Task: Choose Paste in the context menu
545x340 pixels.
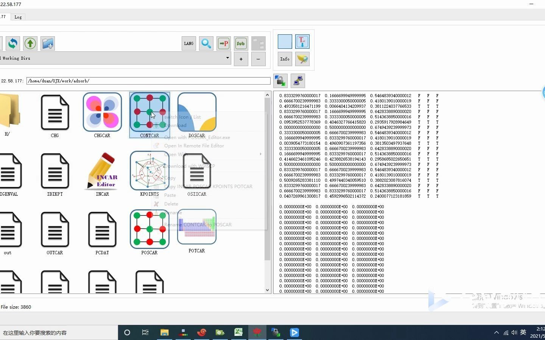Action: [170, 195]
